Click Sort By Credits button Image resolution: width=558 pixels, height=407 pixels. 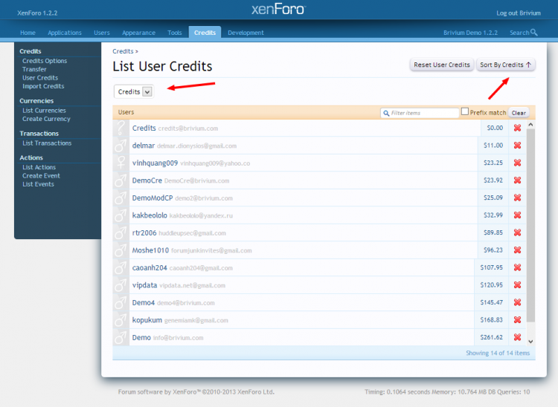click(505, 65)
